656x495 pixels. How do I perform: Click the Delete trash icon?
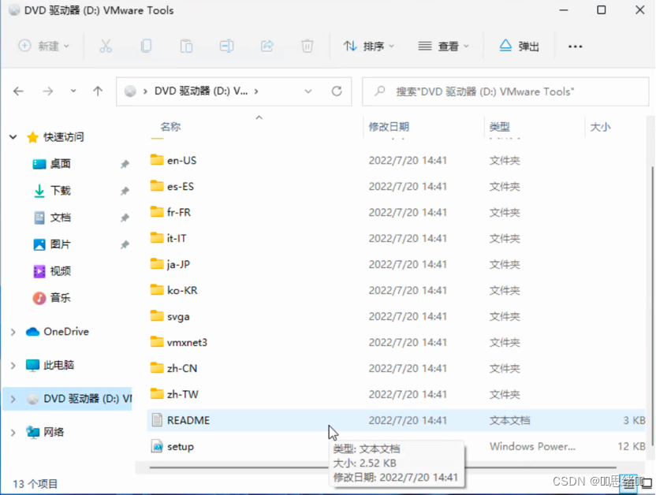click(307, 46)
